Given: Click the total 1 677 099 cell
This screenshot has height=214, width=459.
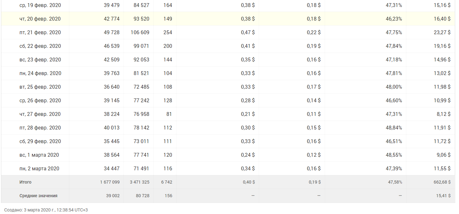Looking at the screenshot, I should [x=110, y=182].
